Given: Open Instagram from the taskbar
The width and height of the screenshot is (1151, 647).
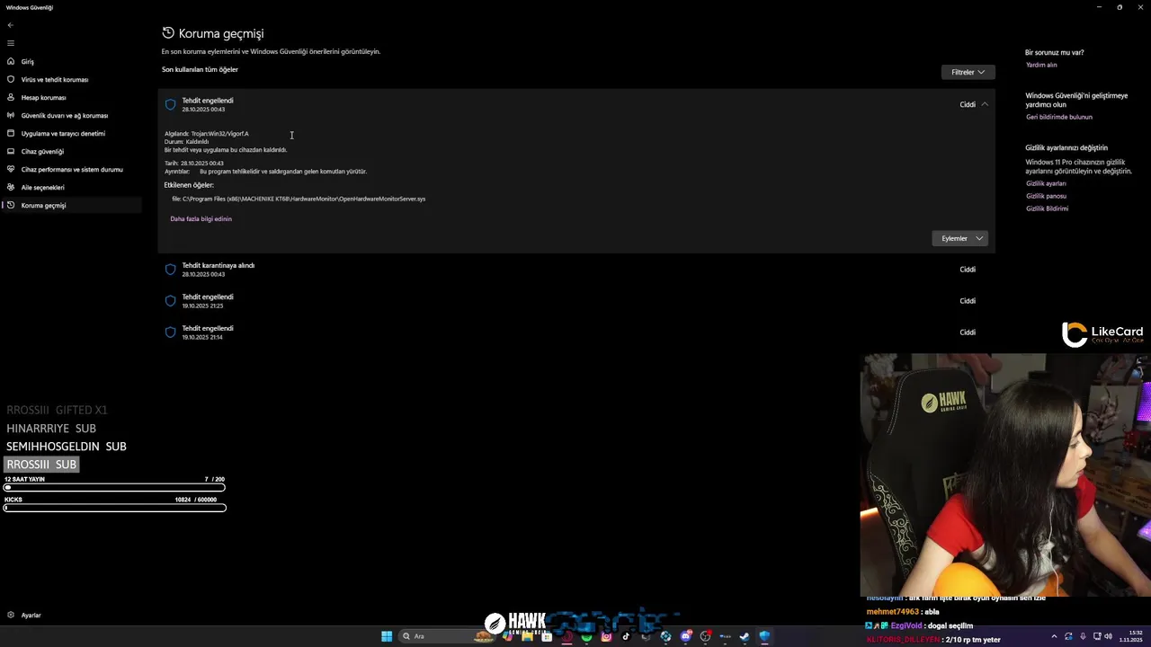Looking at the screenshot, I should pos(606,636).
